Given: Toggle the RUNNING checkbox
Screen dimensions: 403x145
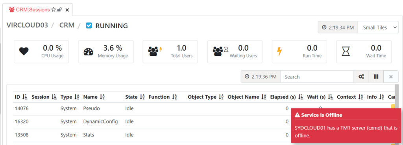Looking at the screenshot, I should (89, 26).
